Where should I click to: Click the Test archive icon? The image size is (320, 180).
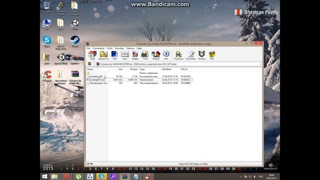pyautogui.click(x=114, y=55)
